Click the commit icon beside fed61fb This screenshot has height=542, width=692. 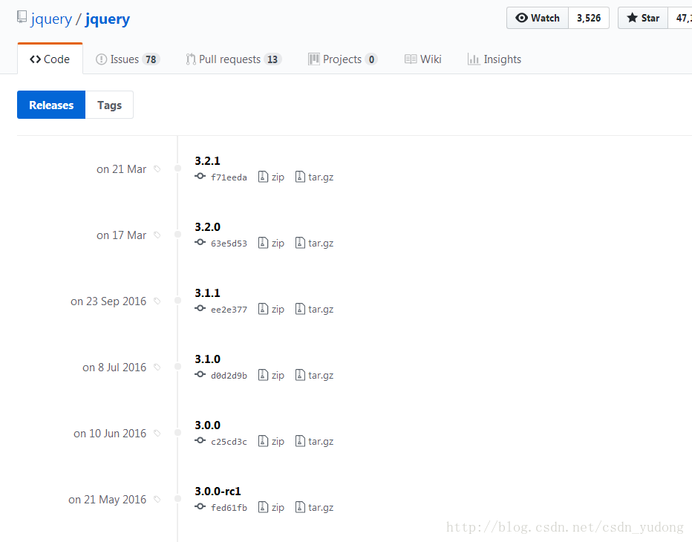click(200, 506)
